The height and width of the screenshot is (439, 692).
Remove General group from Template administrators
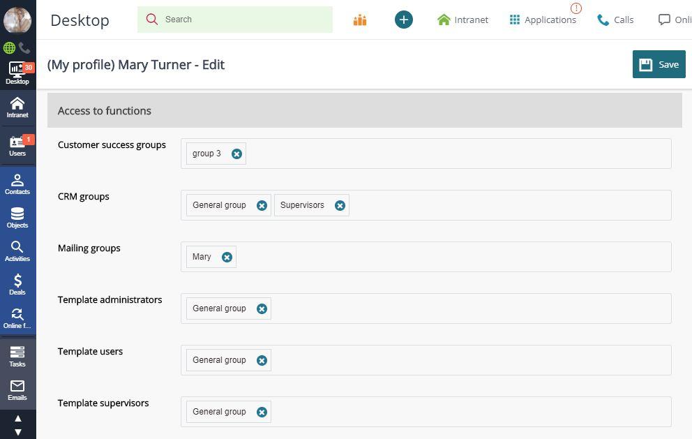pos(262,308)
